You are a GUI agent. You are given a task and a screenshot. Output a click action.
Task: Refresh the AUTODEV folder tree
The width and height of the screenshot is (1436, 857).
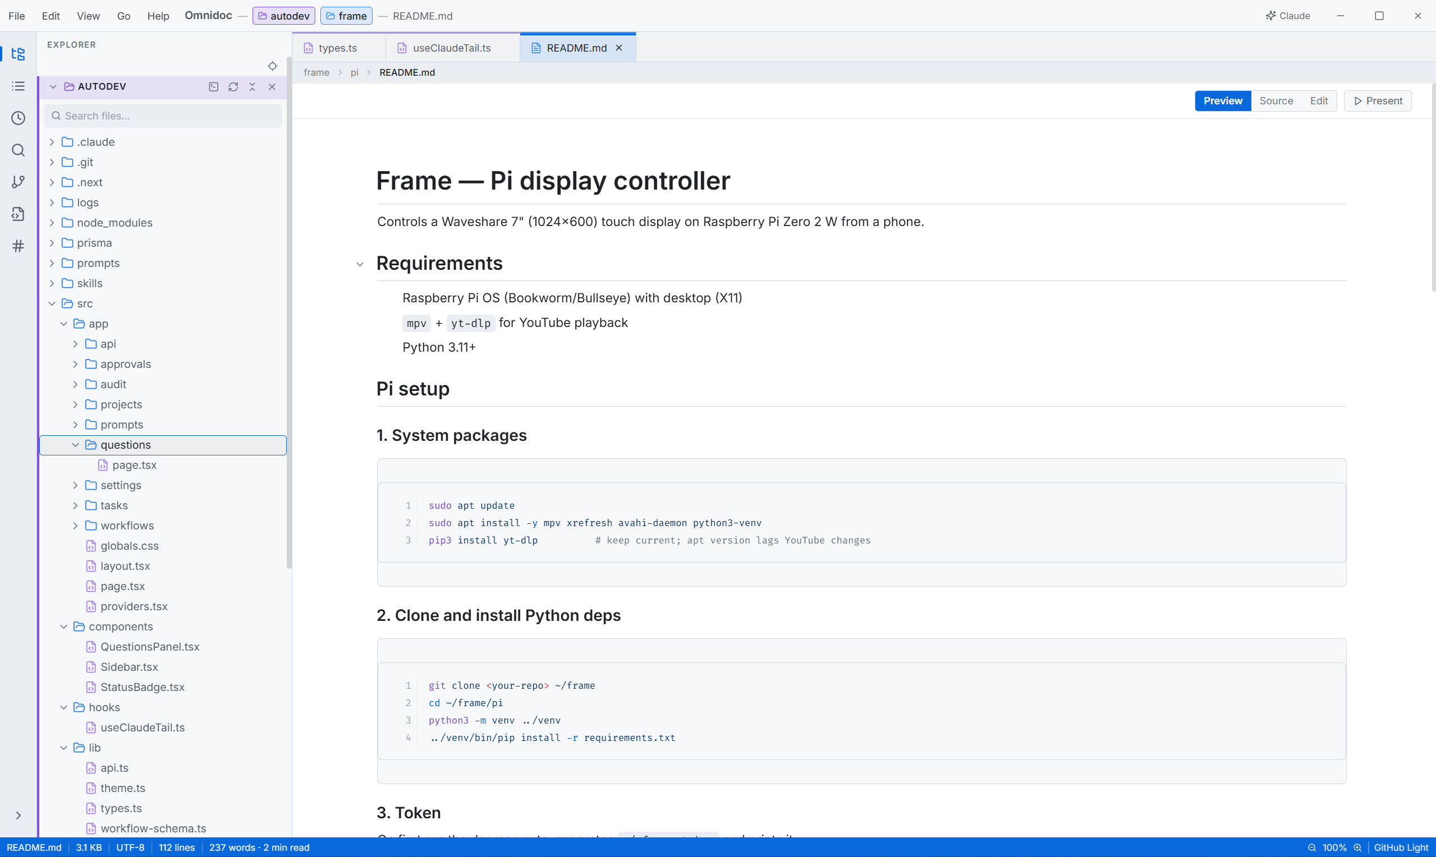tap(233, 86)
